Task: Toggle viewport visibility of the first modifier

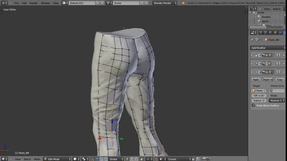Action: click(x=267, y=55)
